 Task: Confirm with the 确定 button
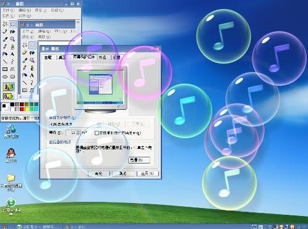(99, 173)
